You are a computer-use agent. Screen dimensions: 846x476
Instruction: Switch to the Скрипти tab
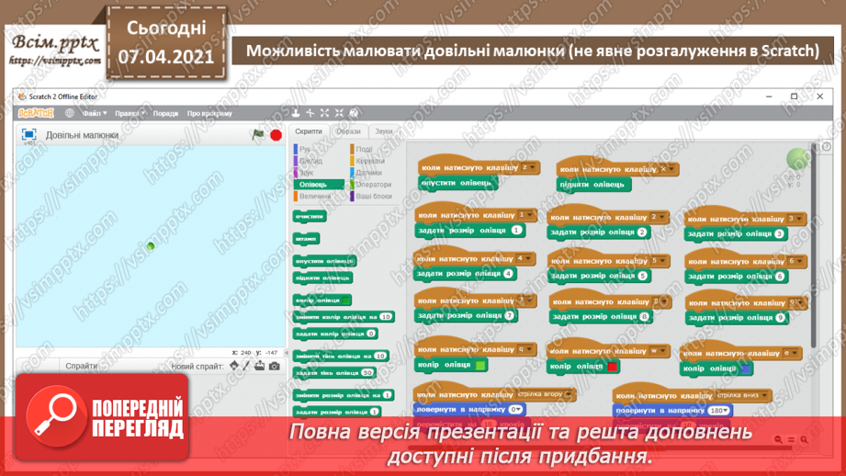pyautogui.click(x=309, y=131)
